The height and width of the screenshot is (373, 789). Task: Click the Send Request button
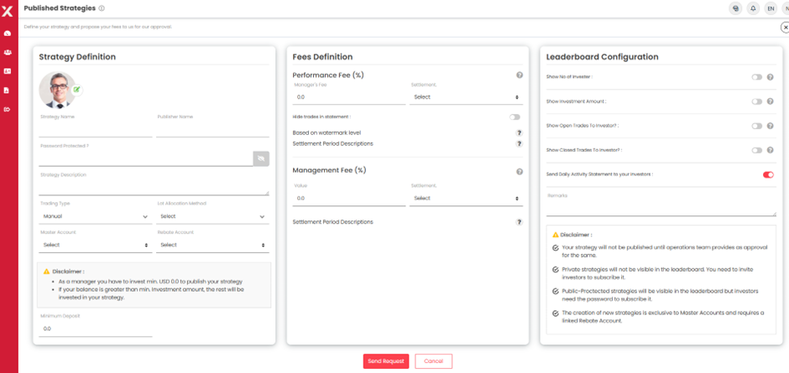point(386,361)
